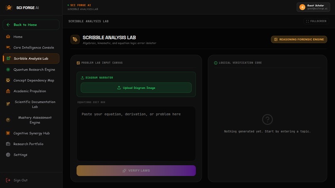Open Core Intelligence Console
This screenshot has height=188, width=335.
tap(31, 48)
